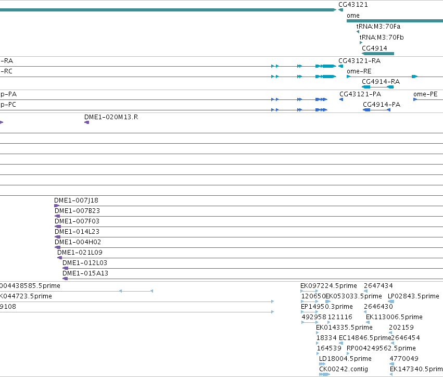Select the DME1-020M13.R BAC end label
Viewport: 443px width, 377px height.
click(x=111, y=117)
